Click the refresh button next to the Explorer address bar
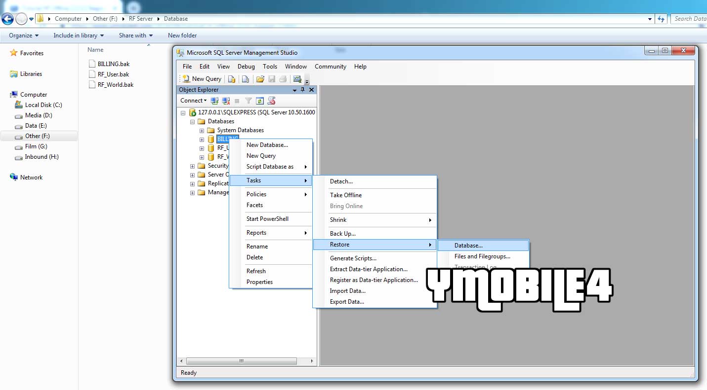The image size is (707, 390). 661,19
